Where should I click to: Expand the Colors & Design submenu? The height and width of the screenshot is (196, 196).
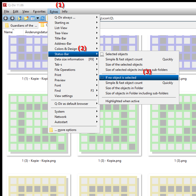[x=74, y=49]
